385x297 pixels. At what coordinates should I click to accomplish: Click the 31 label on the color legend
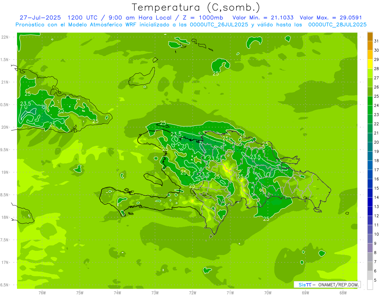pyautogui.click(x=376, y=41)
